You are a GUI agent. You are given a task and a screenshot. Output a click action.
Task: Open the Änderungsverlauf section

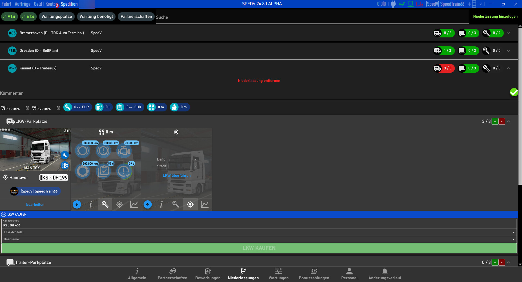(x=385, y=274)
